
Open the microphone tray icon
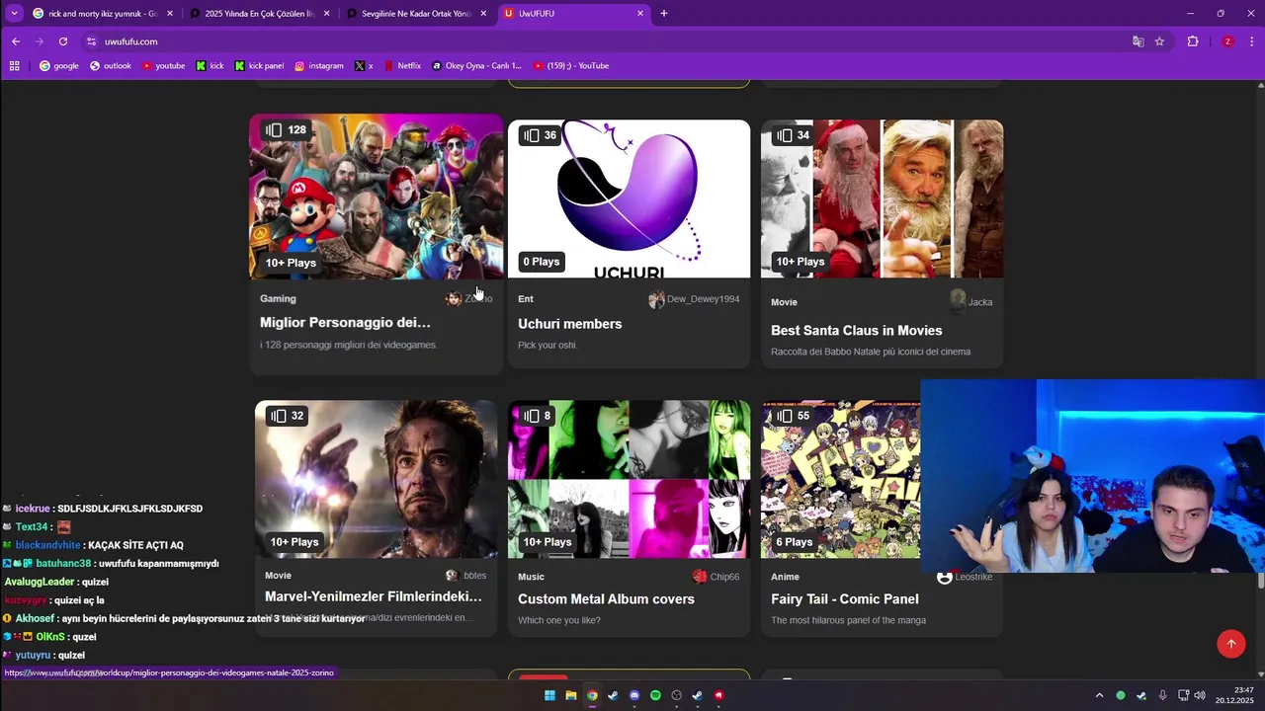point(1162,695)
